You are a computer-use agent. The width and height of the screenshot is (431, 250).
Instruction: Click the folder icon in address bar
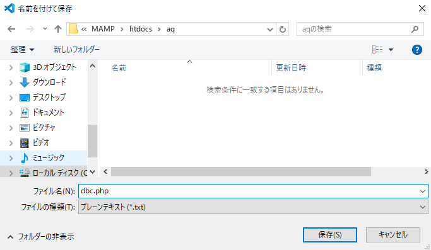[x=73, y=29]
